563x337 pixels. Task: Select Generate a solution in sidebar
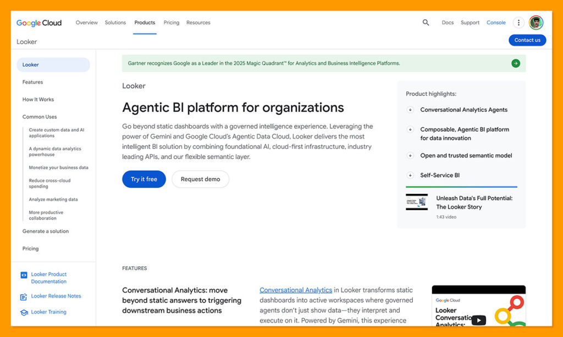tap(46, 232)
